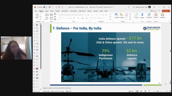Screen dimensions: 172x96
Task: Switch to the Design ribbon tab
Action: coord(57,11)
